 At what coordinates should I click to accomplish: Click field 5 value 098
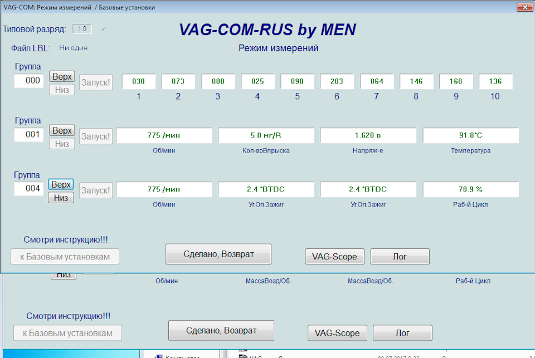[x=297, y=81]
